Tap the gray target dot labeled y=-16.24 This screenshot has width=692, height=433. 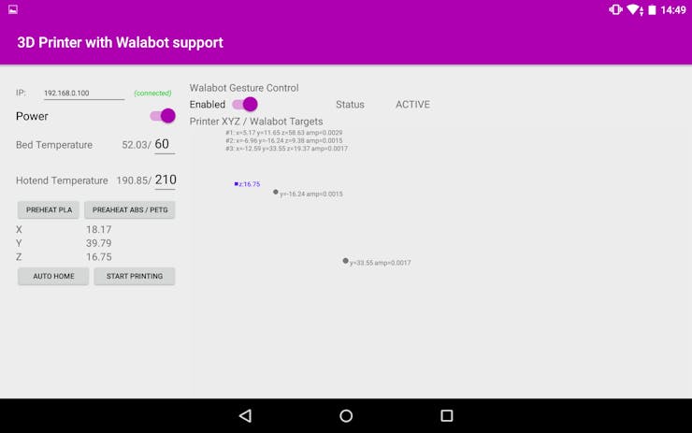click(x=275, y=192)
